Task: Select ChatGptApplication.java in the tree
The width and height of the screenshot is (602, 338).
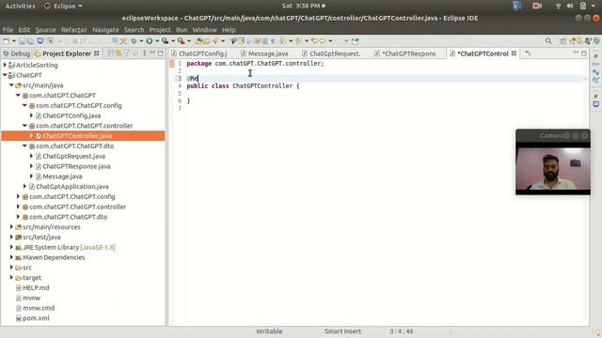Action: click(x=72, y=186)
